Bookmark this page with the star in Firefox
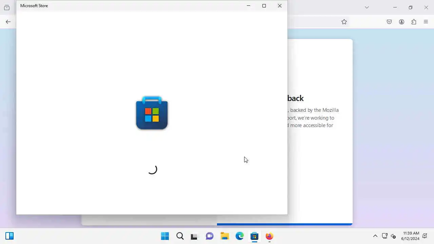 tap(344, 22)
